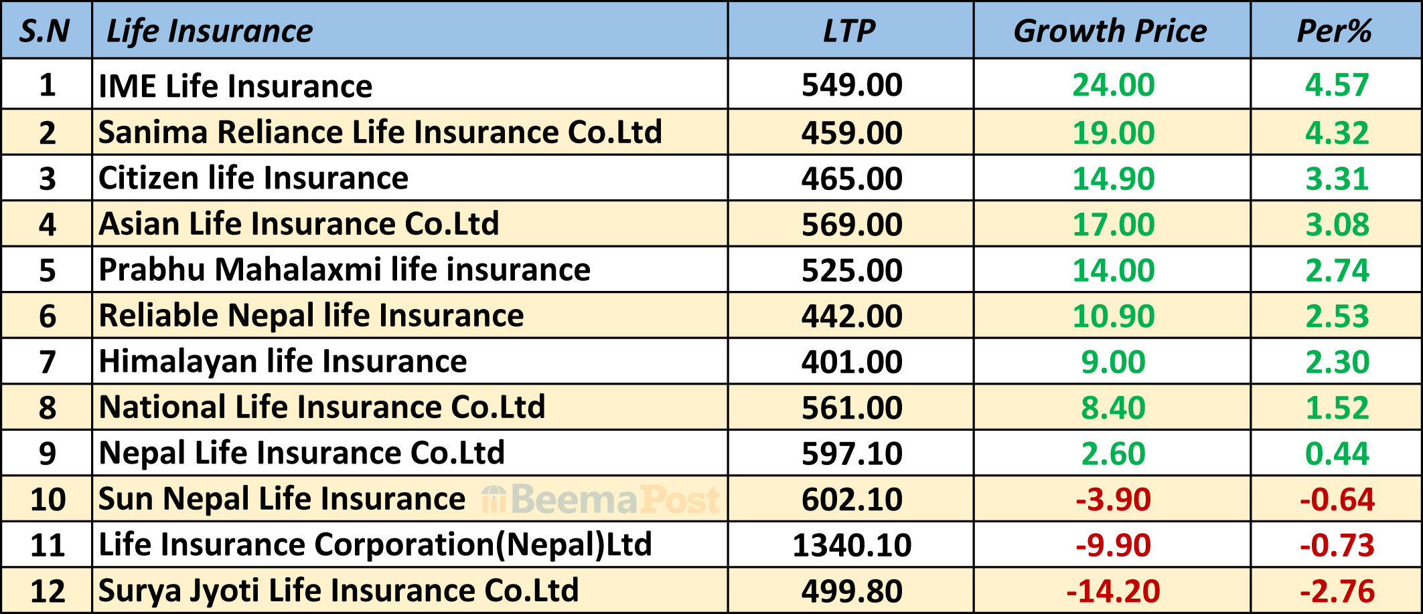1423x614 pixels.
Task: Select the IME Life Insurance name cell
Action: (x=235, y=86)
